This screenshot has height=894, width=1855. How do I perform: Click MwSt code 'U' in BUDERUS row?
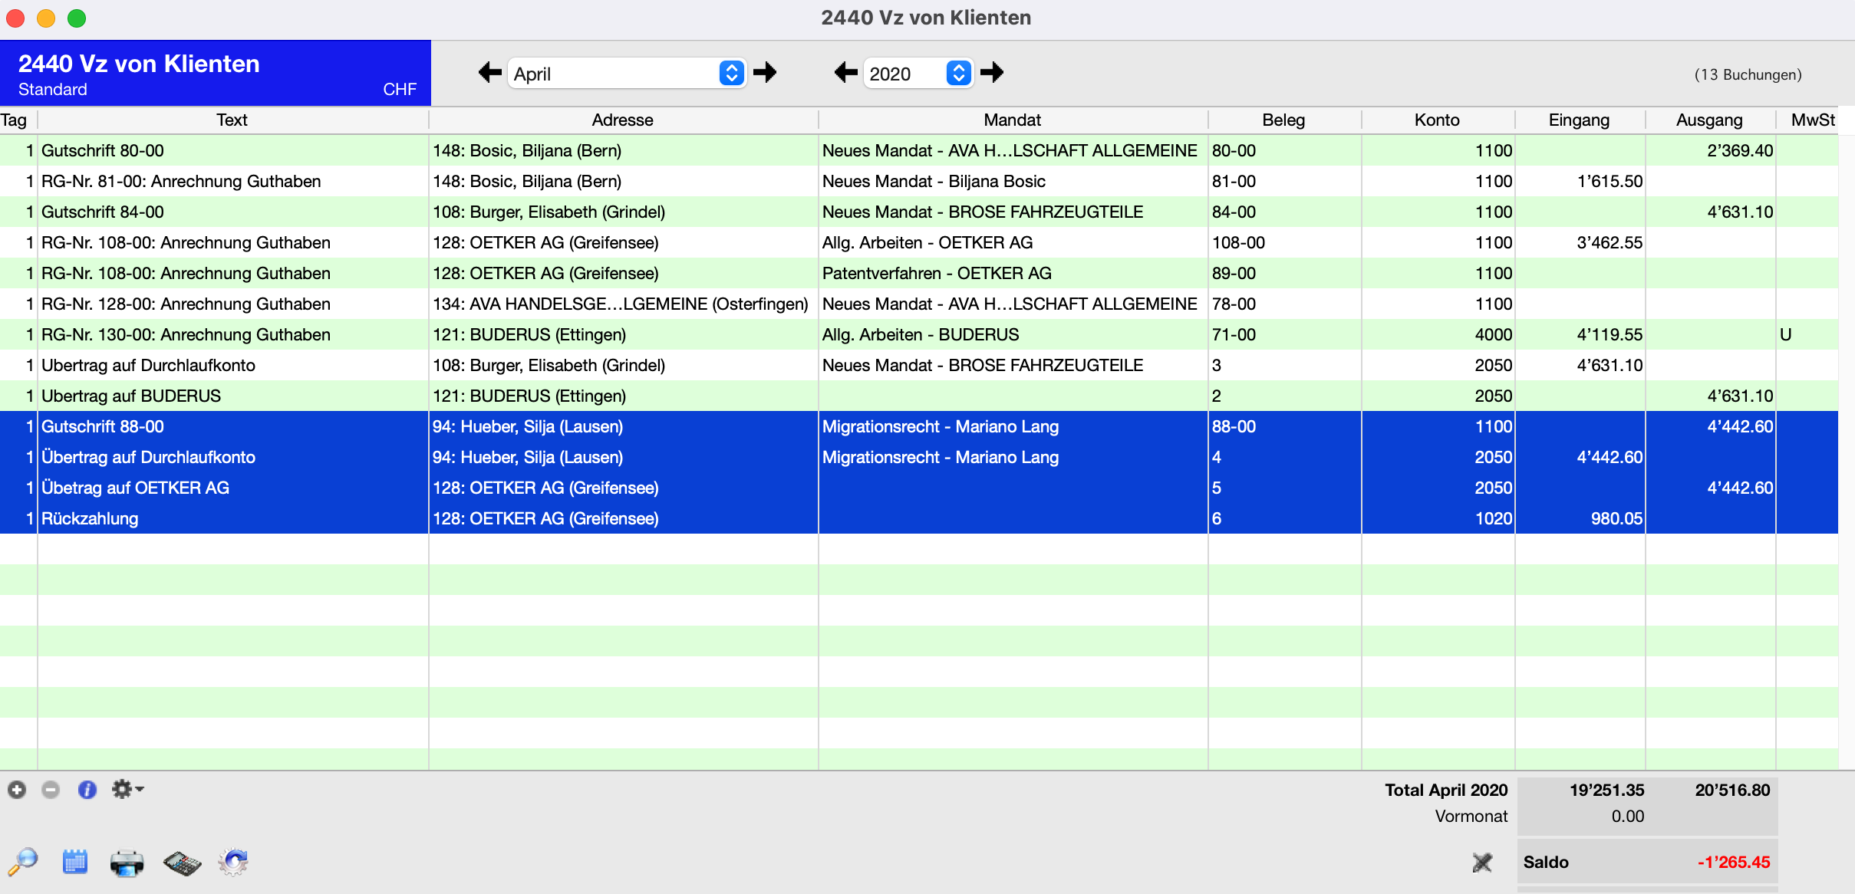point(1786,334)
